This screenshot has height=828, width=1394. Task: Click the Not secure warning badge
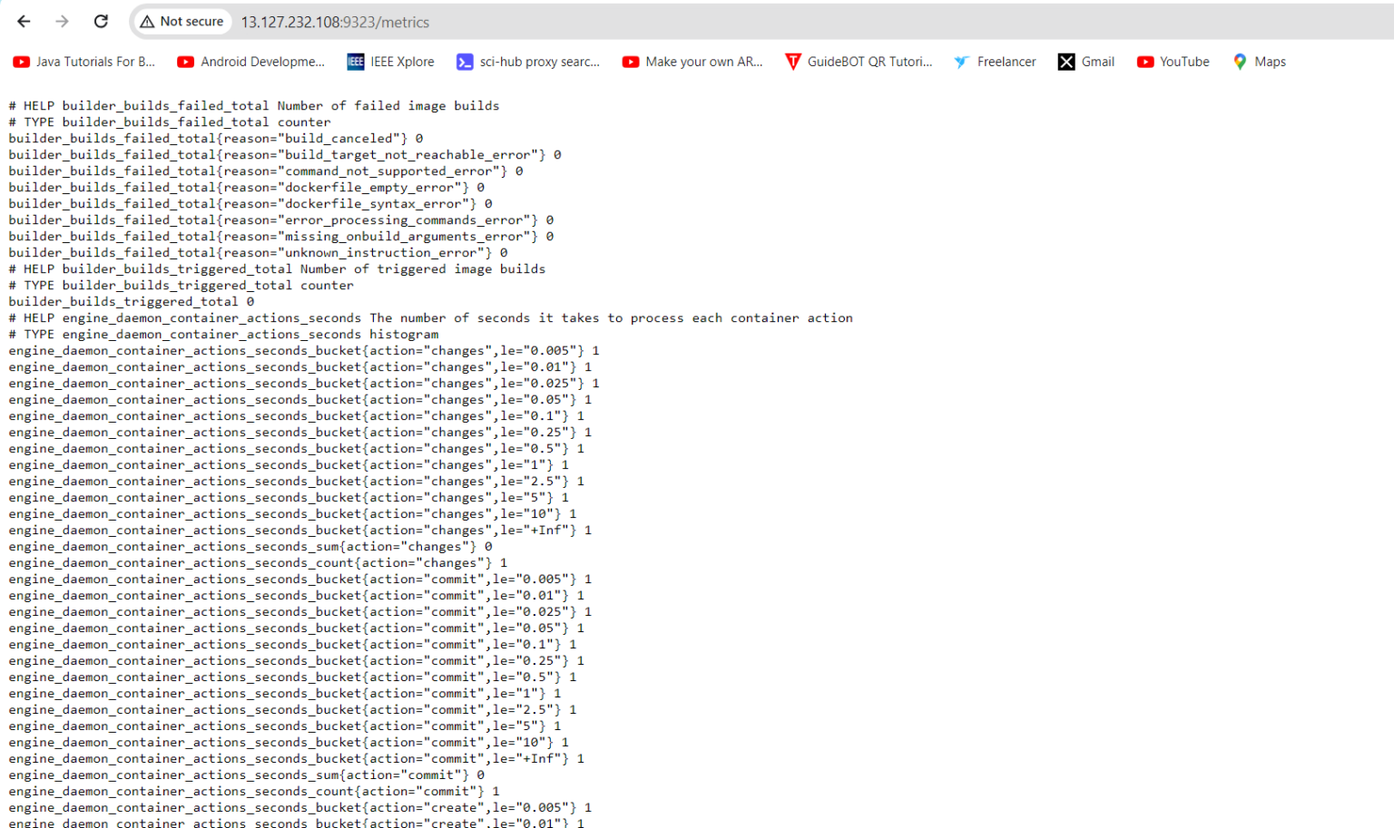point(182,22)
